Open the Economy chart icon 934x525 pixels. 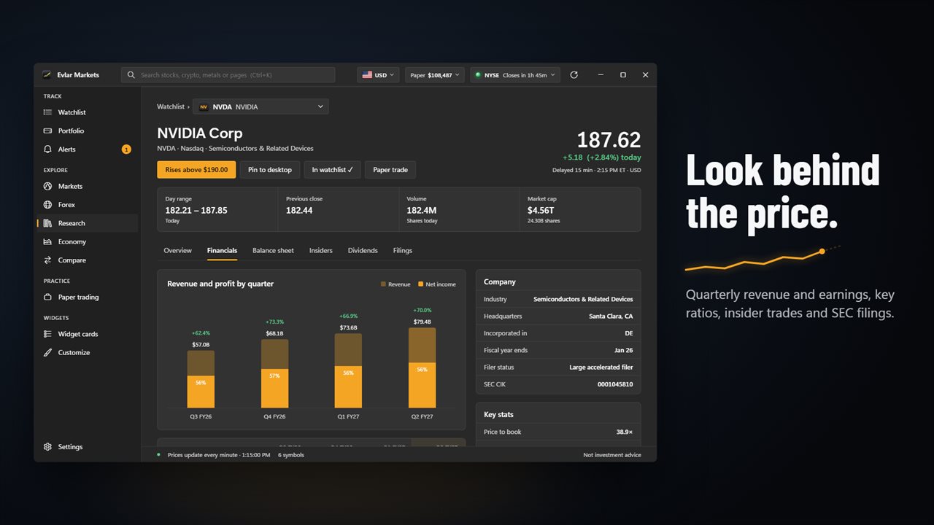coord(48,241)
